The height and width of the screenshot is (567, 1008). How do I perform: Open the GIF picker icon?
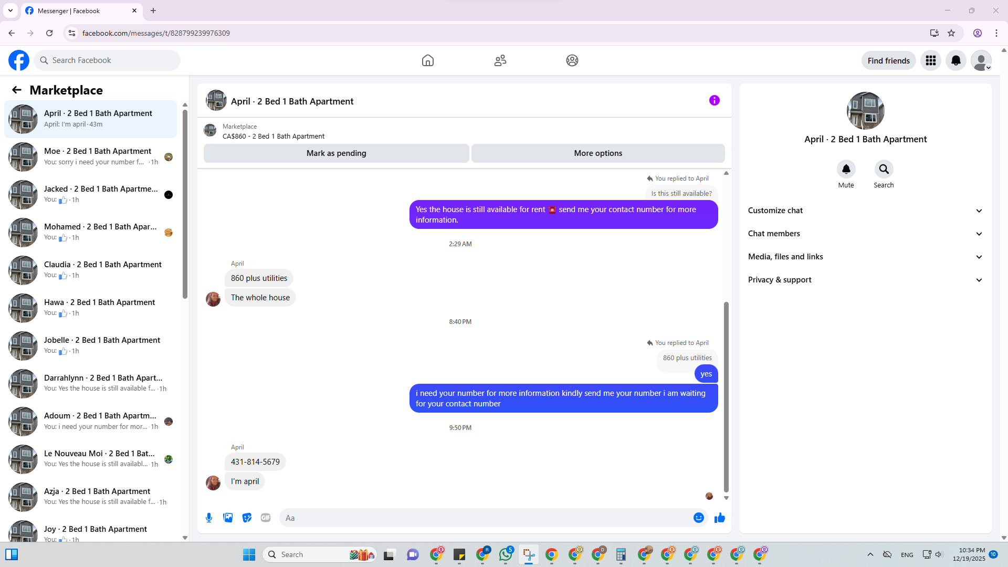coord(266,518)
